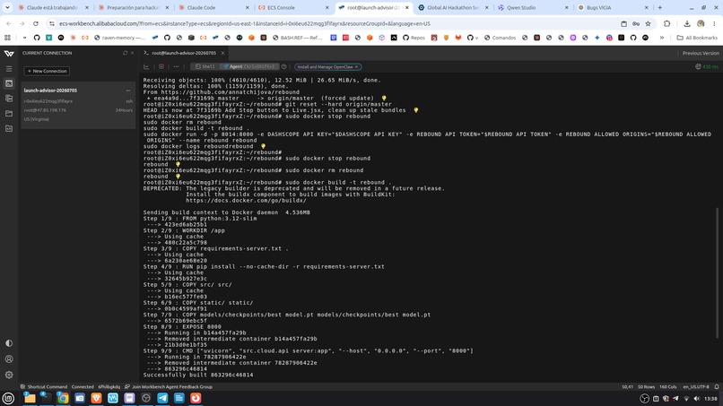Image resolution: width=723 pixels, height=406 pixels.
Task: Click the notification bell in status bar
Action: coord(717,386)
